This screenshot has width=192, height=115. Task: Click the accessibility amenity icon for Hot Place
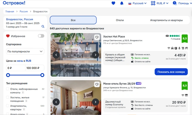click(x=179, y=48)
